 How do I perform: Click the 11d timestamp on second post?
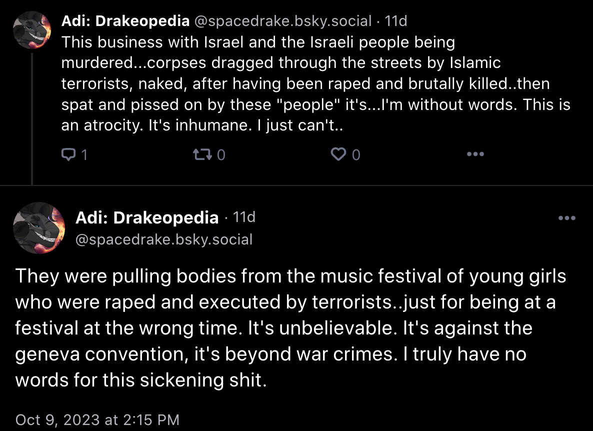click(244, 217)
